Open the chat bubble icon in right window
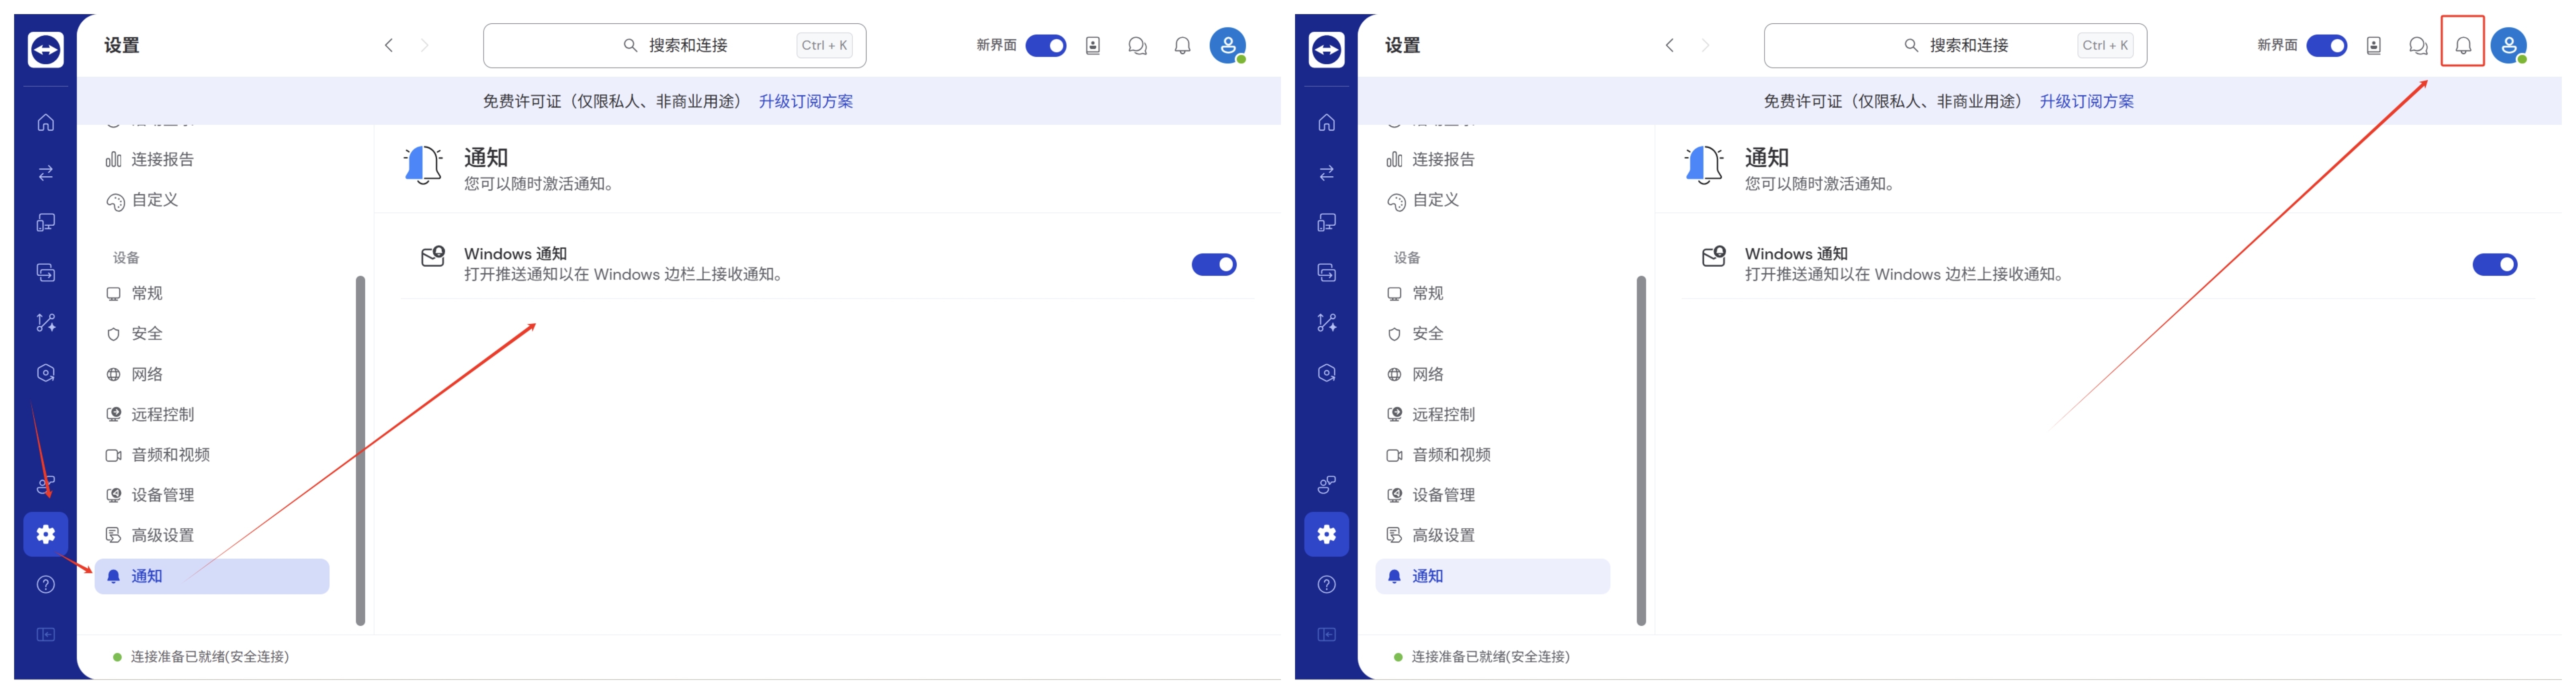Viewport: 2576px width, 694px height. (x=2418, y=46)
